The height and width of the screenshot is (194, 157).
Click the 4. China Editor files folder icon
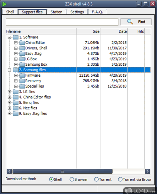[16, 97]
